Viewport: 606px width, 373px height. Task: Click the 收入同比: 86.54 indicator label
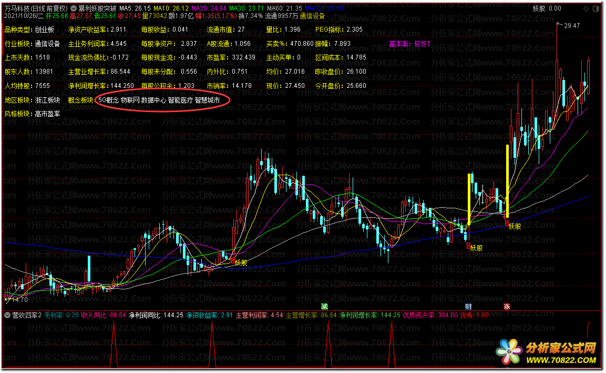pos(103,315)
